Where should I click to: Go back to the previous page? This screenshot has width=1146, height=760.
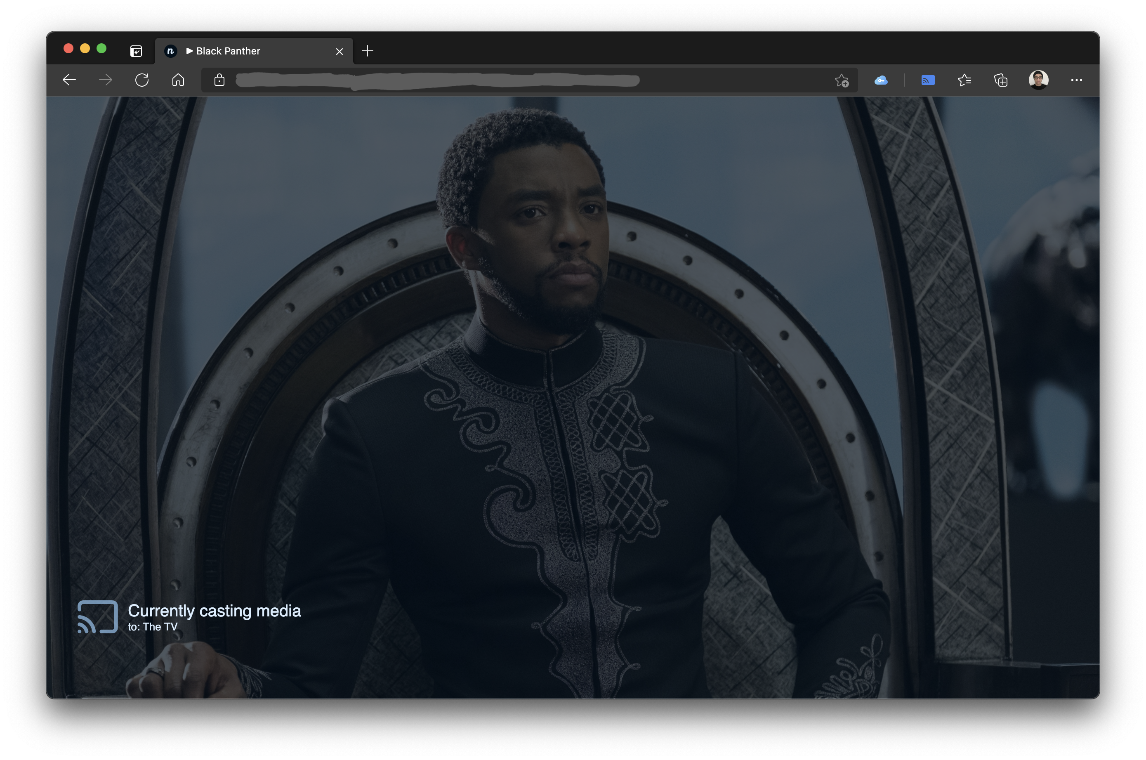pos(69,80)
